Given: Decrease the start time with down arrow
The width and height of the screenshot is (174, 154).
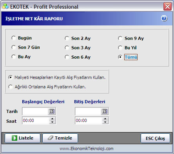Looking at the screenshot, I should point(53,122).
